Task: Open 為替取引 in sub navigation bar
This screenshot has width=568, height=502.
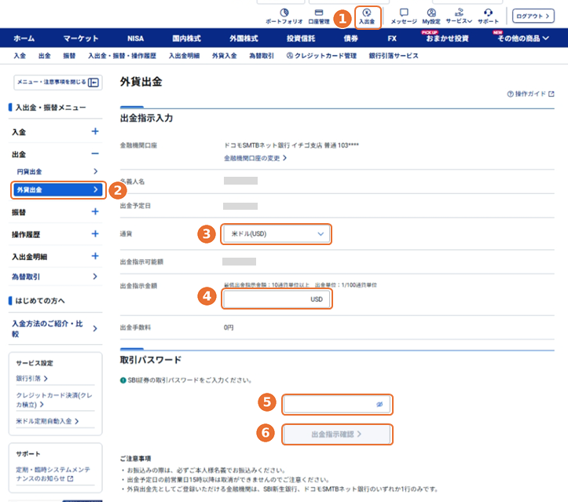Action: pos(262,56)
